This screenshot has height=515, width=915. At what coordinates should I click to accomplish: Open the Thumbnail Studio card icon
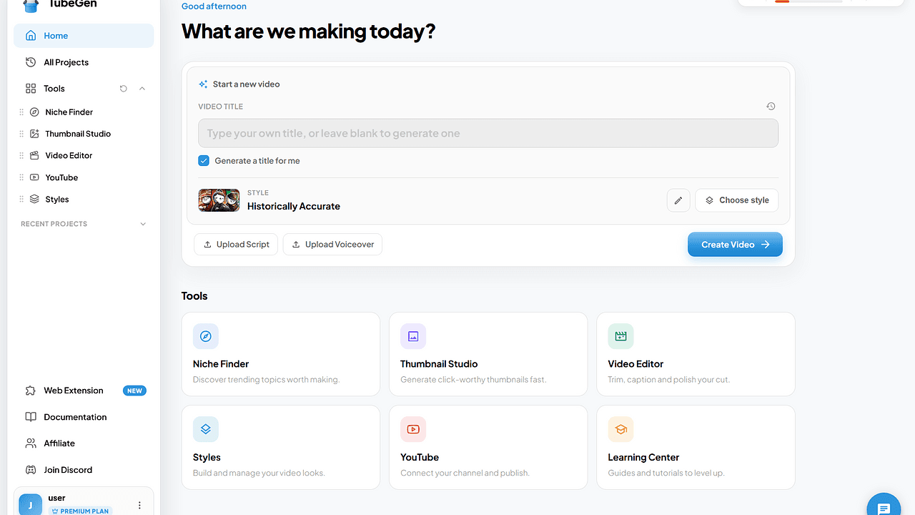click(413, 336)
